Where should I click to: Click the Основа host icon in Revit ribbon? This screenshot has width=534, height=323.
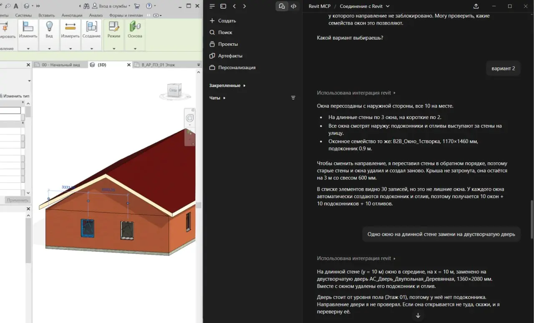coord(135,26)
